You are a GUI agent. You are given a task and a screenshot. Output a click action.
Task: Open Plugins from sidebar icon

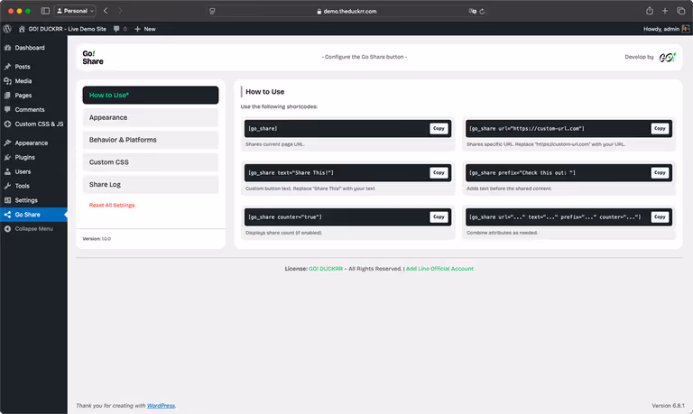8,157
